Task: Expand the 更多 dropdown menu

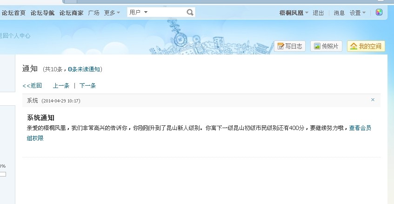Action: [x=112, y=13]
